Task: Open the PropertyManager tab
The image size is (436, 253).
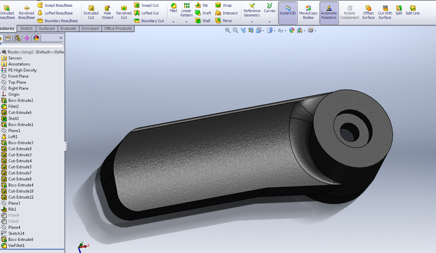Action: (x=8, y=38)
